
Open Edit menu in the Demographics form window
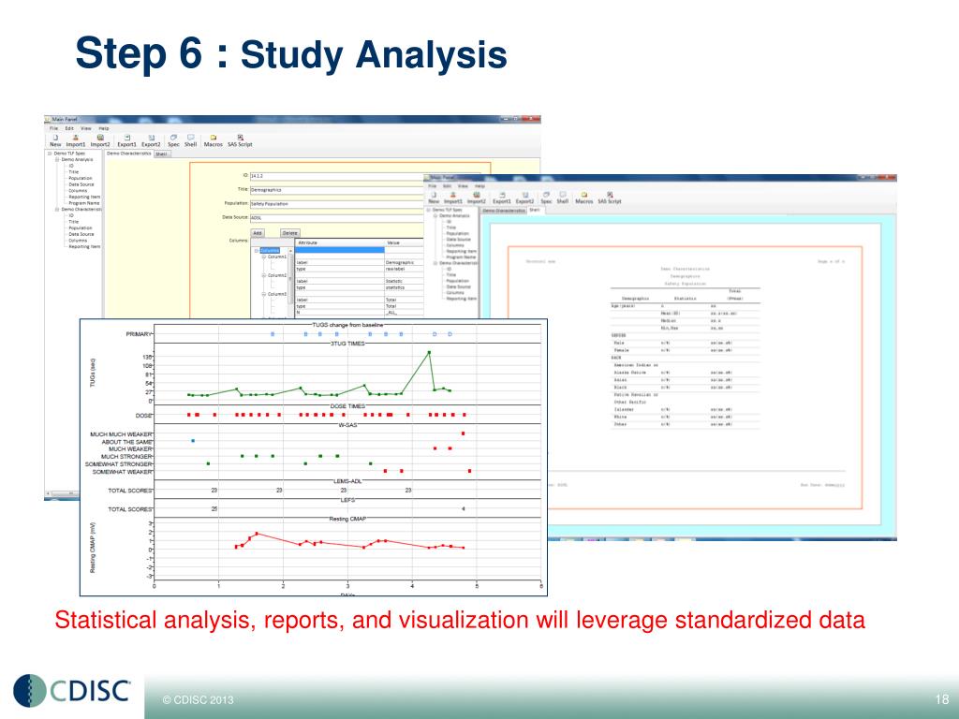[x=69, y=128]
